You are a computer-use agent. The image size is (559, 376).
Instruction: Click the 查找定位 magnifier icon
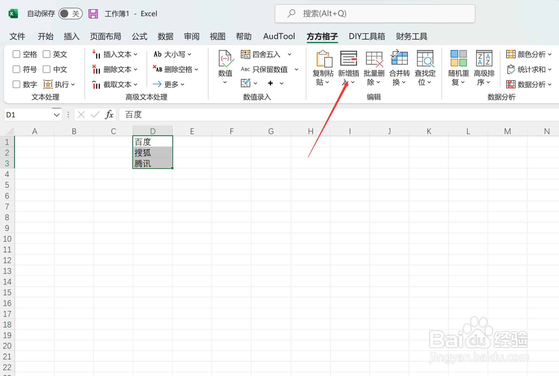pos(425,59)
